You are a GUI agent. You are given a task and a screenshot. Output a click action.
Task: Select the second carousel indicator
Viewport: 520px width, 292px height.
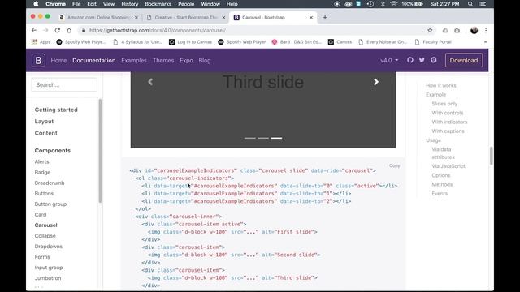263,138
